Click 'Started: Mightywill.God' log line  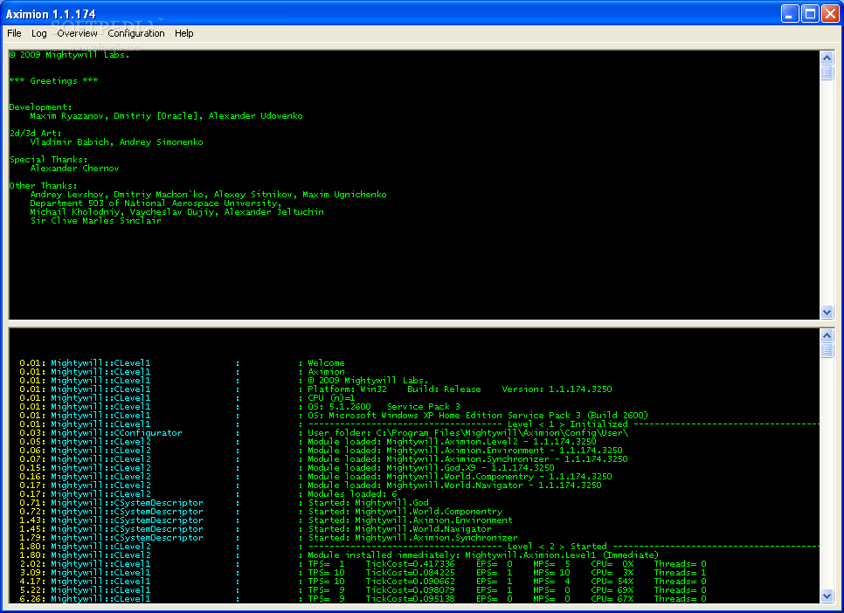(368, 503)
